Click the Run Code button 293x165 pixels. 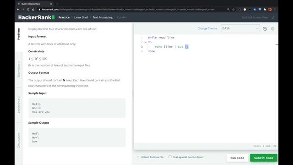(237, 158)
